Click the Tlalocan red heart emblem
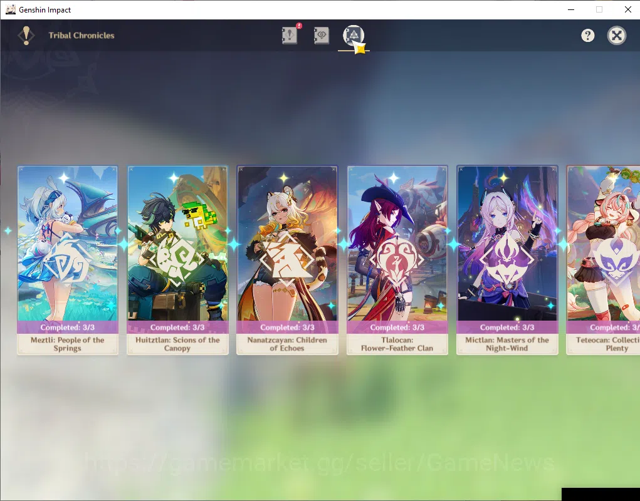 [397, 259]
